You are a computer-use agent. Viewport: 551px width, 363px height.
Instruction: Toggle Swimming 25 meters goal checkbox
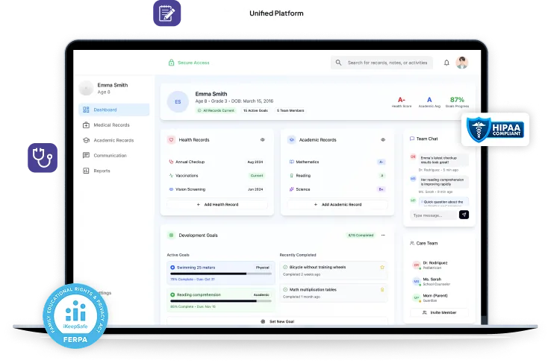point(172,267)
